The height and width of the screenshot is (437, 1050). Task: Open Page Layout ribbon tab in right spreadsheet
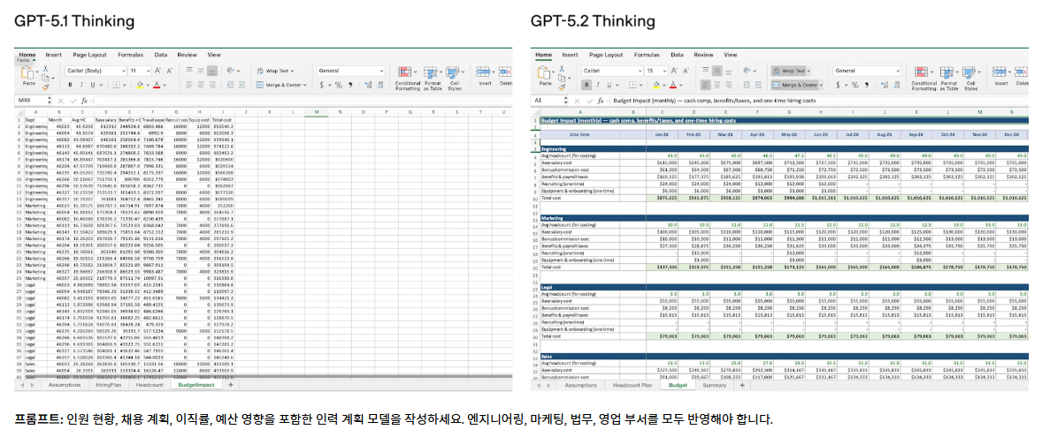click(x=607, y=55)
